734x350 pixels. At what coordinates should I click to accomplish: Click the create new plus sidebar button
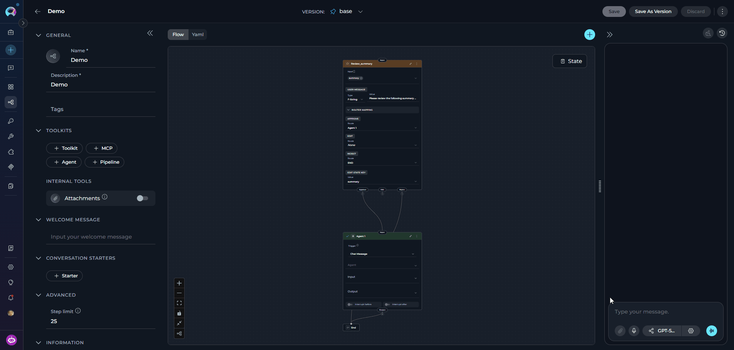[11, 50]
